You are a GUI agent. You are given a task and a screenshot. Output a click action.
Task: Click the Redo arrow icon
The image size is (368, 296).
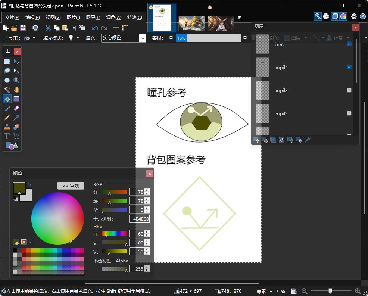click(x=104, y=28)
